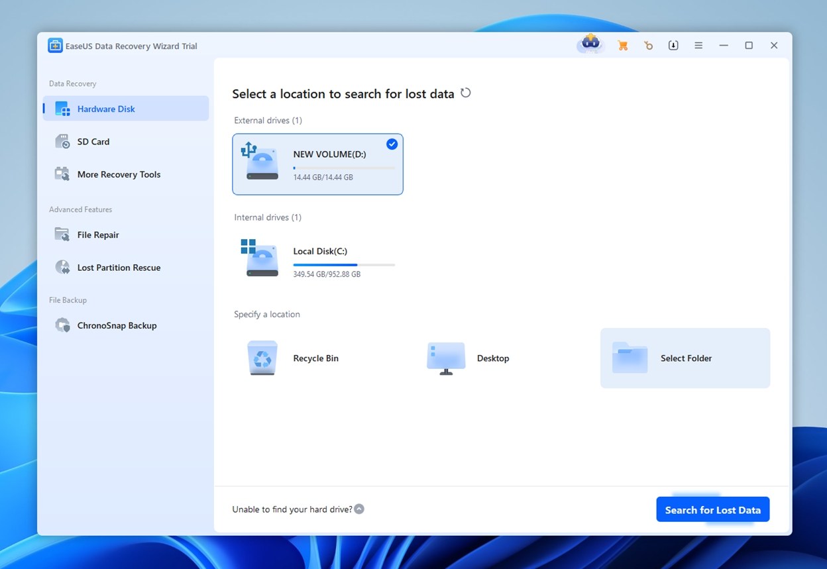
Task: Expand the help chevron beside hard drive question
Action: click(359, 509)
